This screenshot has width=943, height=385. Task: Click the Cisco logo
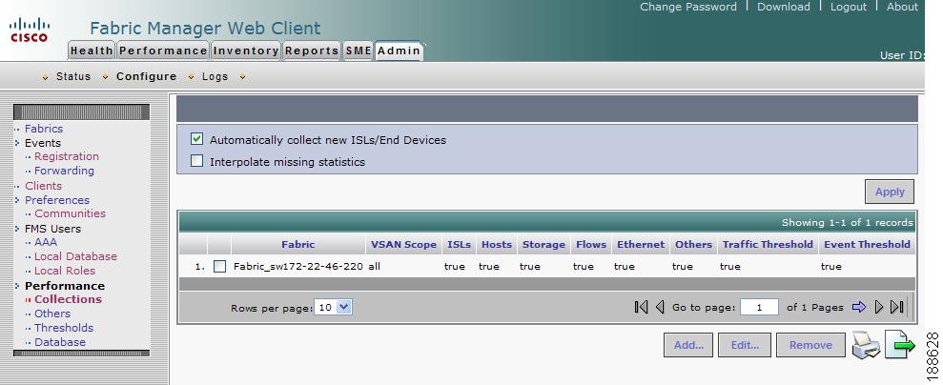(29, 30)
